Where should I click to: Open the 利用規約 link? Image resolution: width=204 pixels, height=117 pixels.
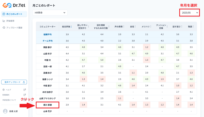tap(6, 95)
